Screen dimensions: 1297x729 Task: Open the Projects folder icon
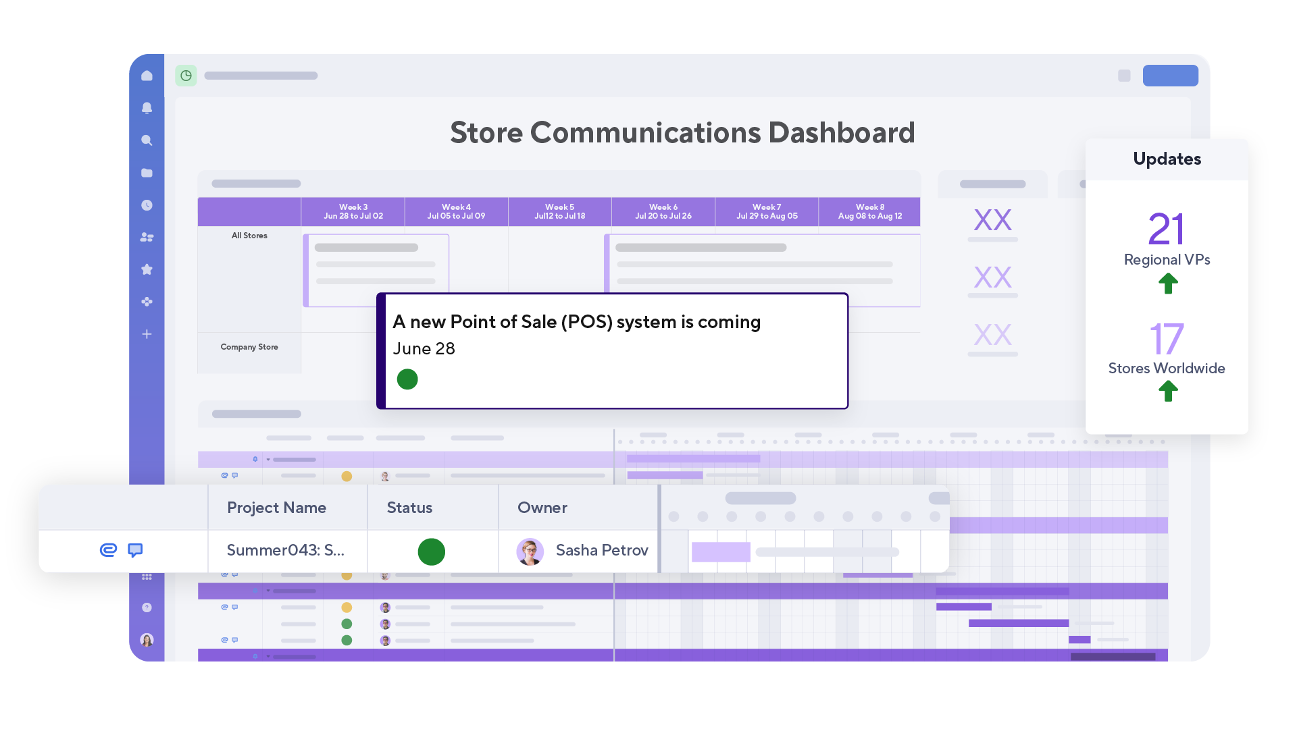pyautogui.click(x=147, y=173)
